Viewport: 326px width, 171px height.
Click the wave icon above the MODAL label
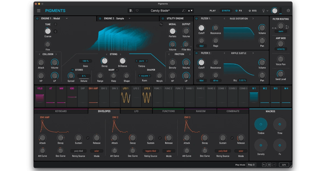pyautogui.click(x=161, y=24)
